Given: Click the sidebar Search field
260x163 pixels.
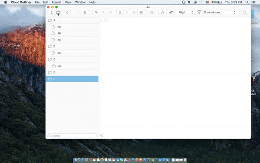Looking at the screenshot, I should pyautogui.click(x=72, y=136).
